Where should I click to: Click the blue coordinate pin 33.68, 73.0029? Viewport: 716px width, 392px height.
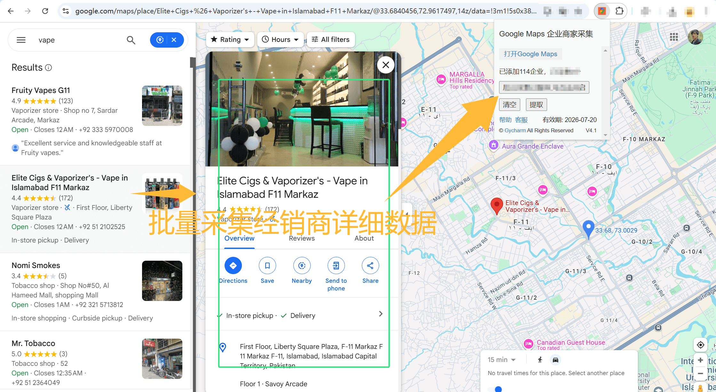(588, 229)
